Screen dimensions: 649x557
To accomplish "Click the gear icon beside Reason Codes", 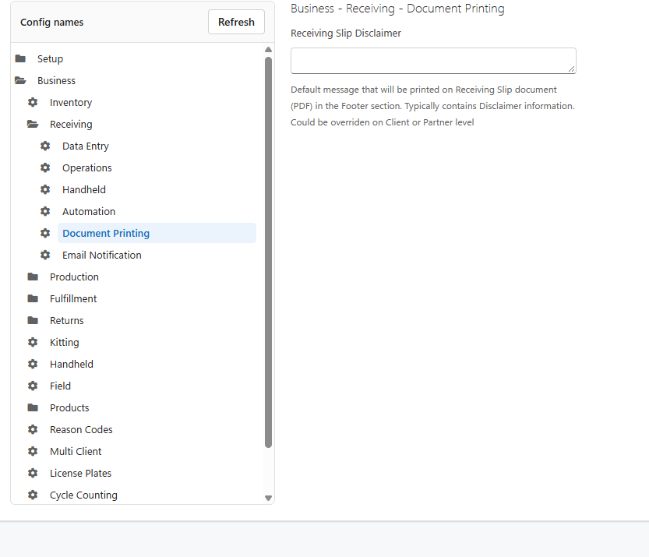I will point(33,429).
